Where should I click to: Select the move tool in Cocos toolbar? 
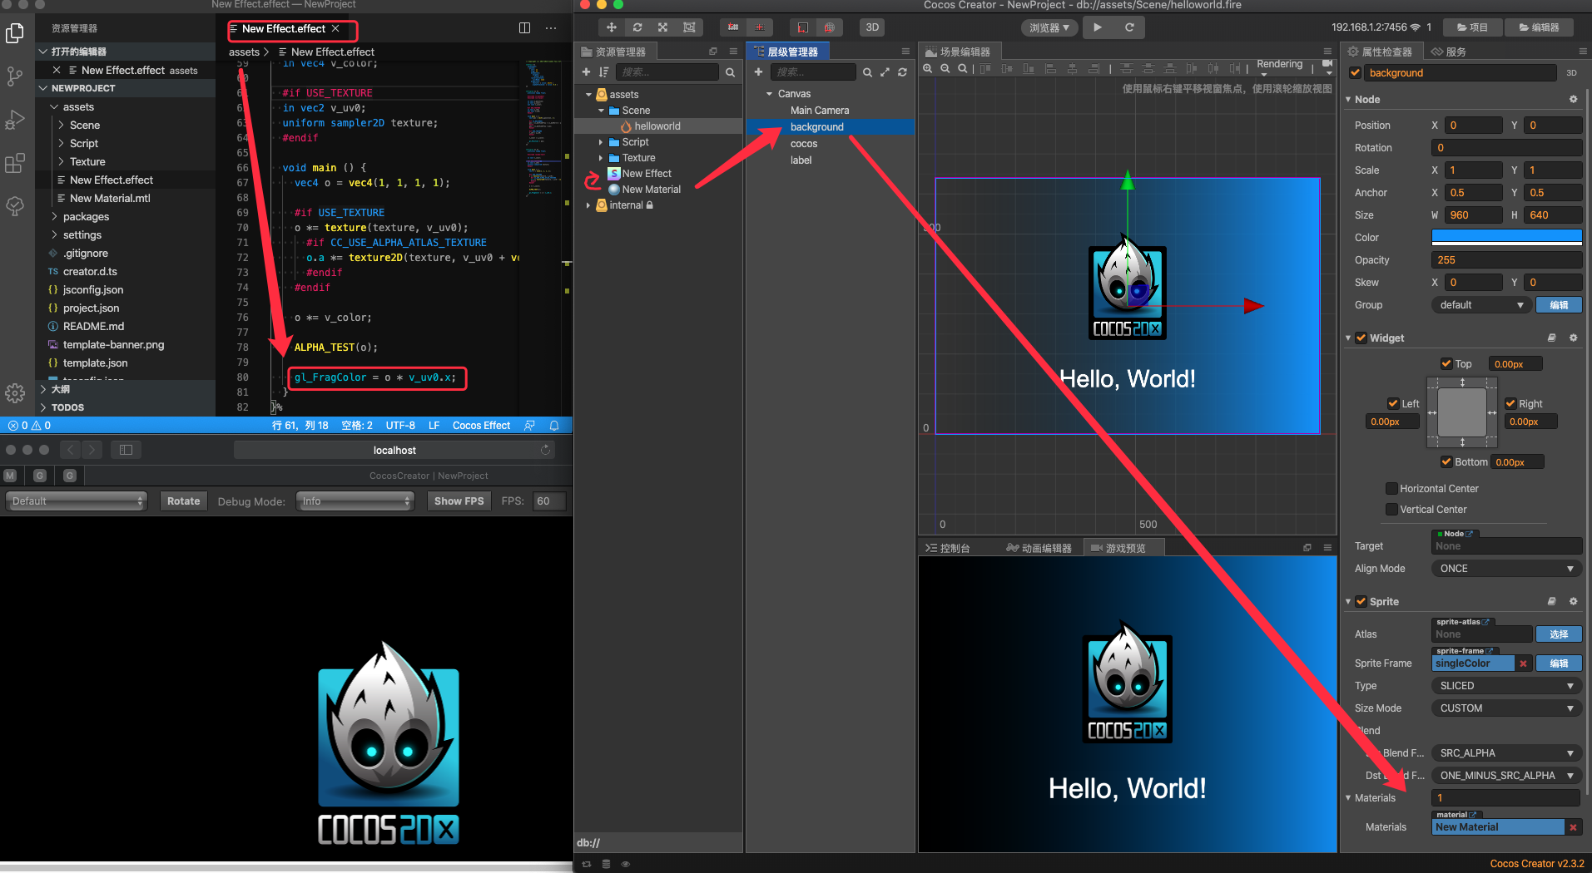pyautogui.click(x=612, y=27)
